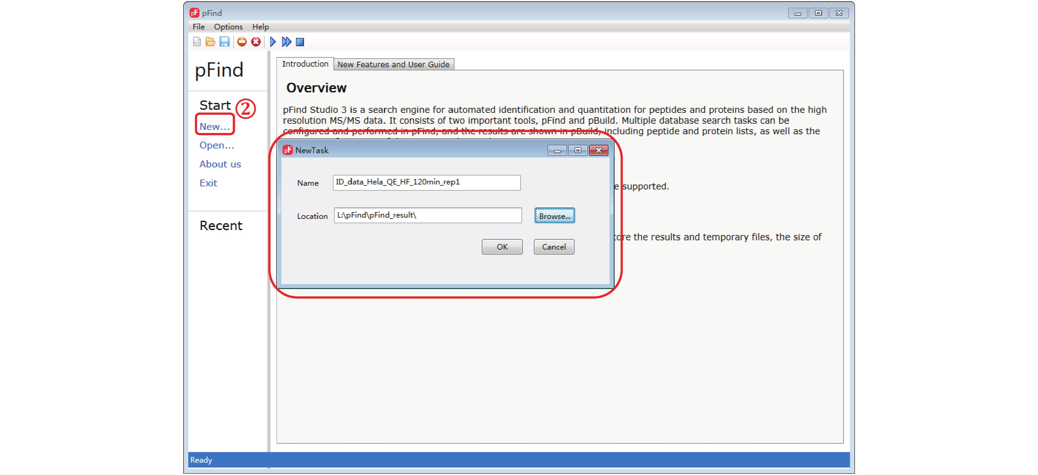Click the red delete X toolbar icon
The width and height of the screenshot is (1038, 475).
256,42
